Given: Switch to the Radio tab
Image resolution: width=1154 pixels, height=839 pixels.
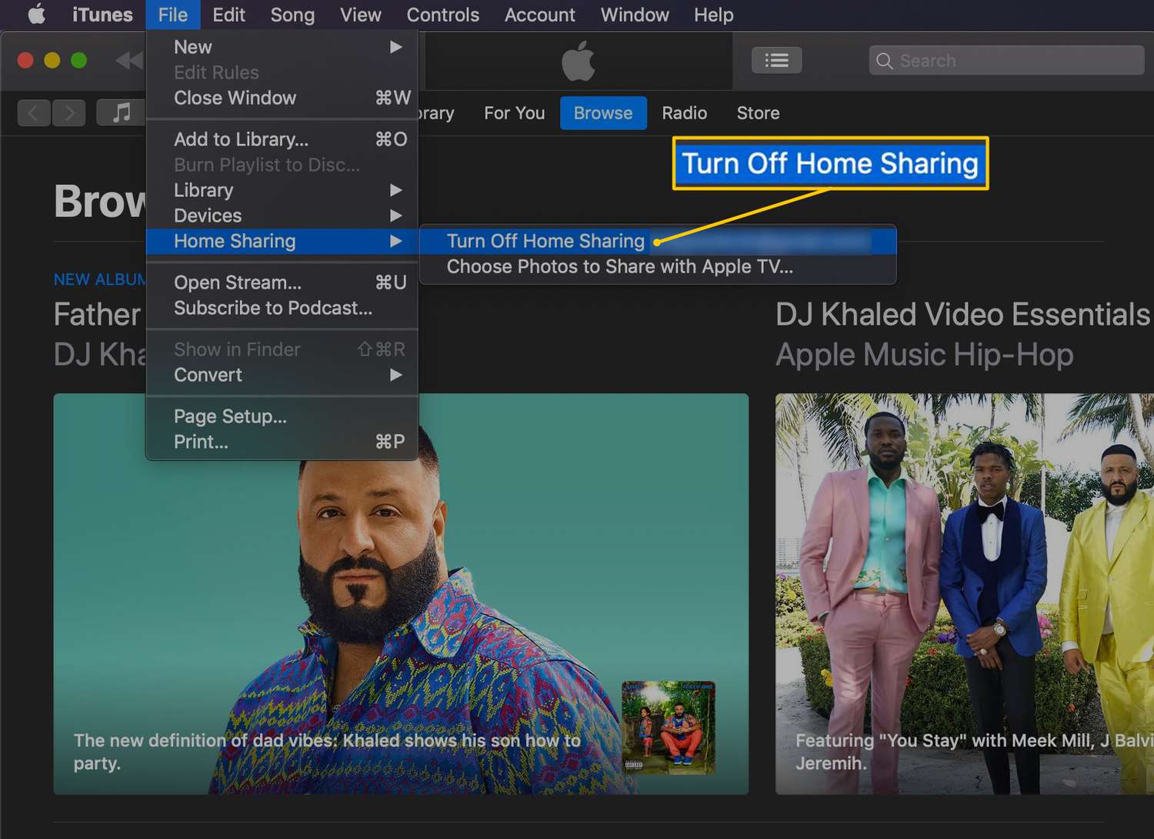Looking at the screenshot, I should point(684,113).
